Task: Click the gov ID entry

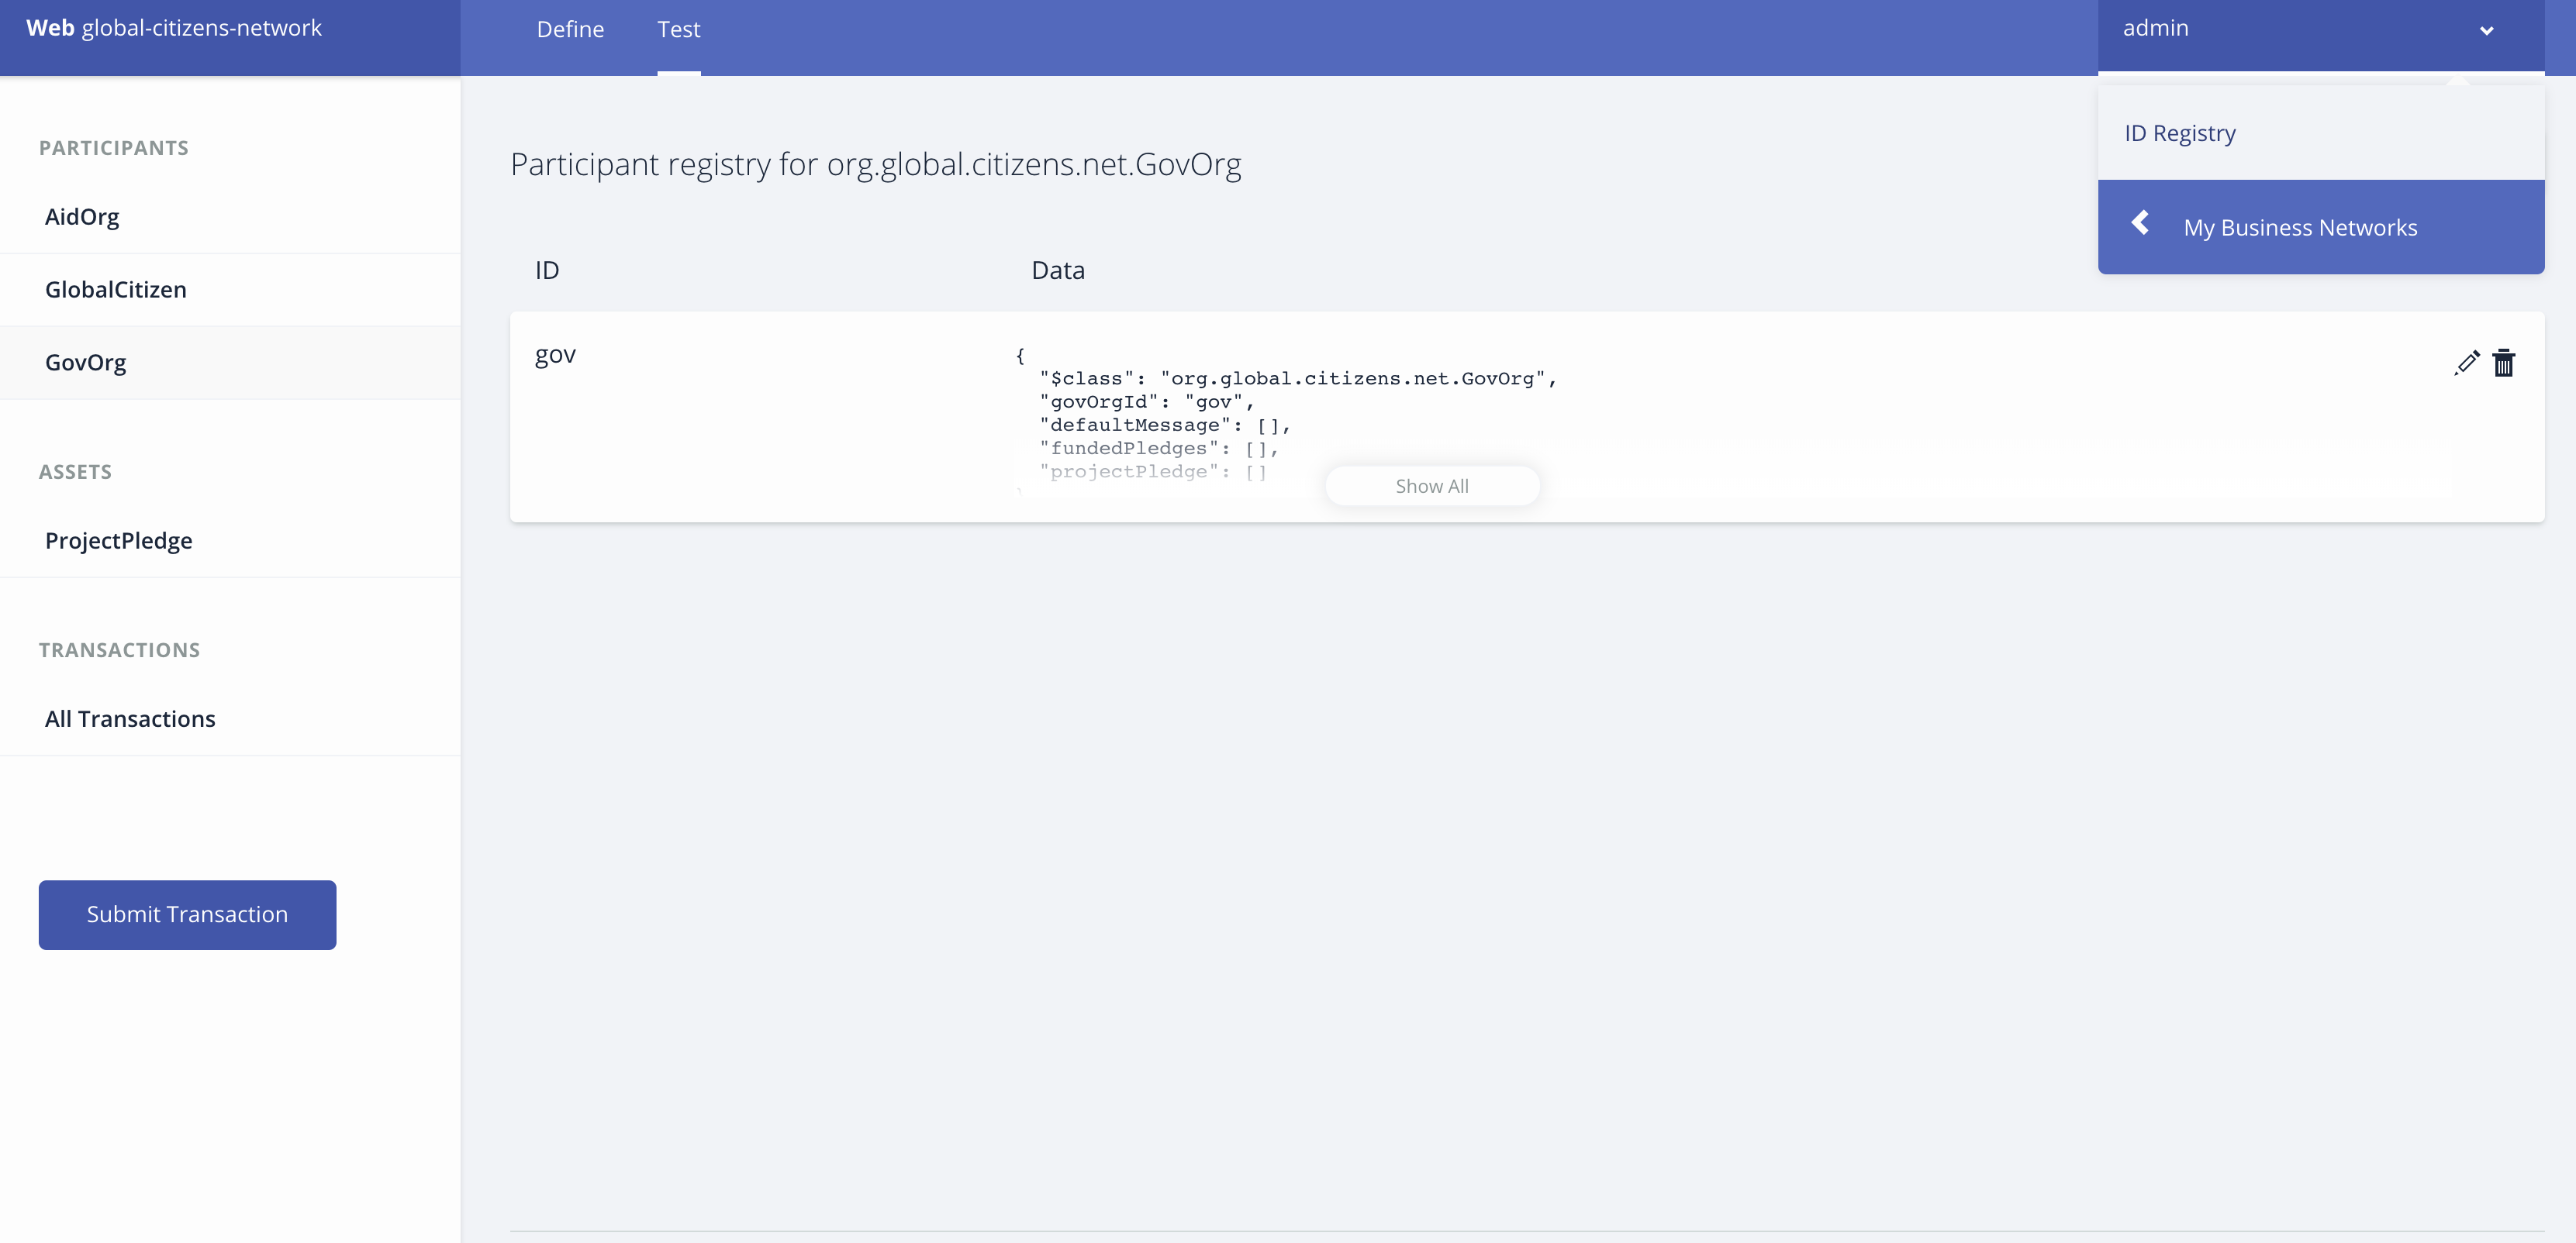Action: click(555, 355)
